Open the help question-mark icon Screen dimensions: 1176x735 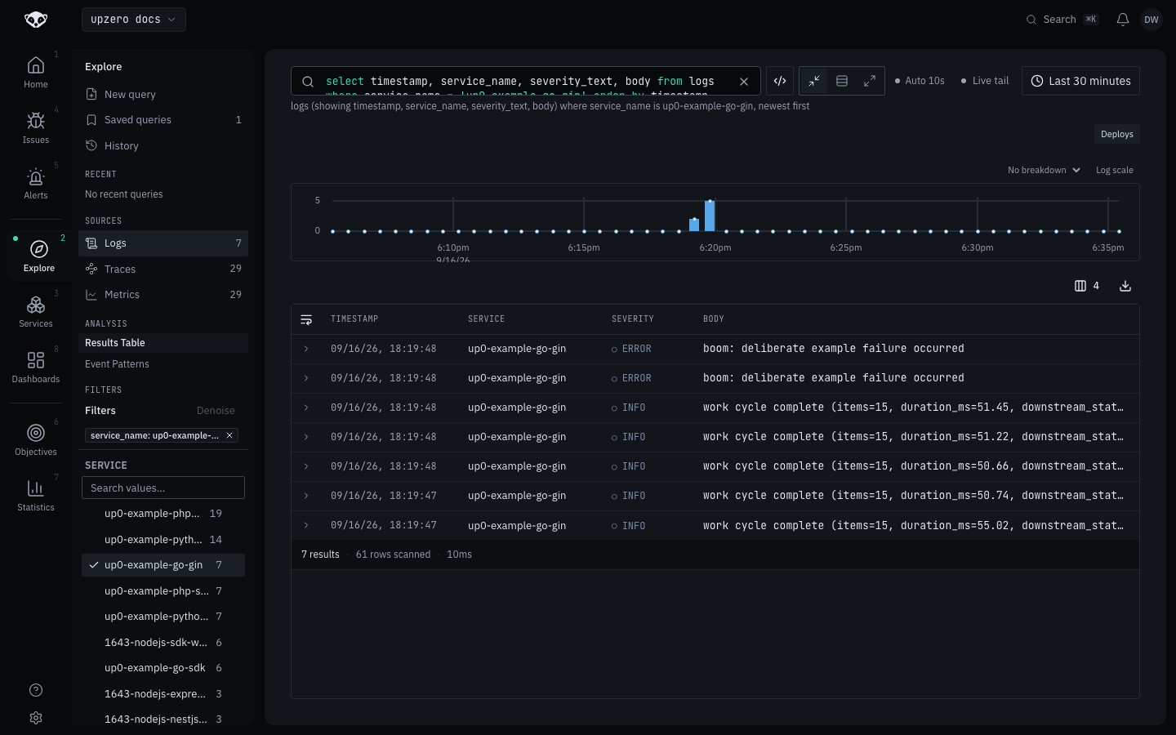click(36, 690)
